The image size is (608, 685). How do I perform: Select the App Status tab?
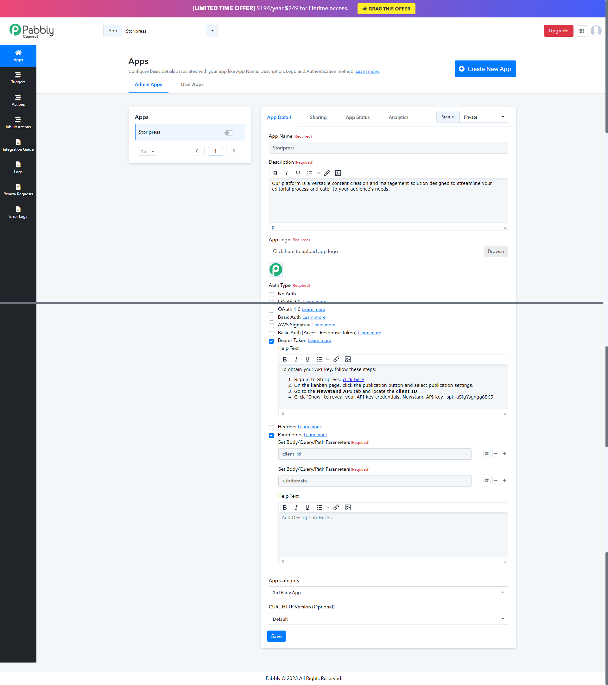click(357, 117)
